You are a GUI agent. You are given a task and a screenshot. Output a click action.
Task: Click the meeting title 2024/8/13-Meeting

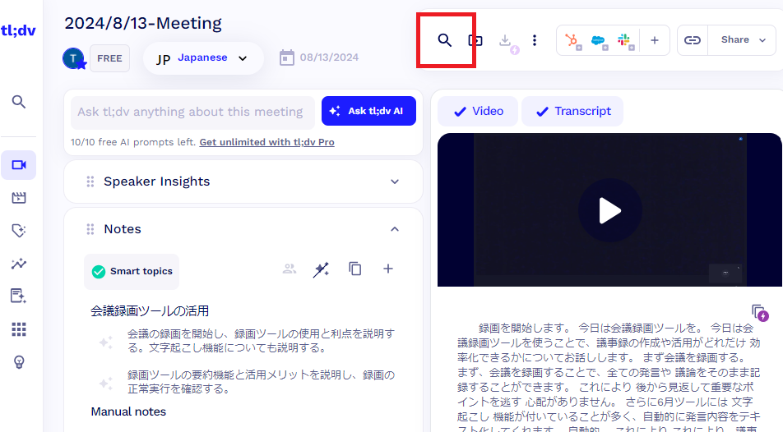click(x=143, y=24)
